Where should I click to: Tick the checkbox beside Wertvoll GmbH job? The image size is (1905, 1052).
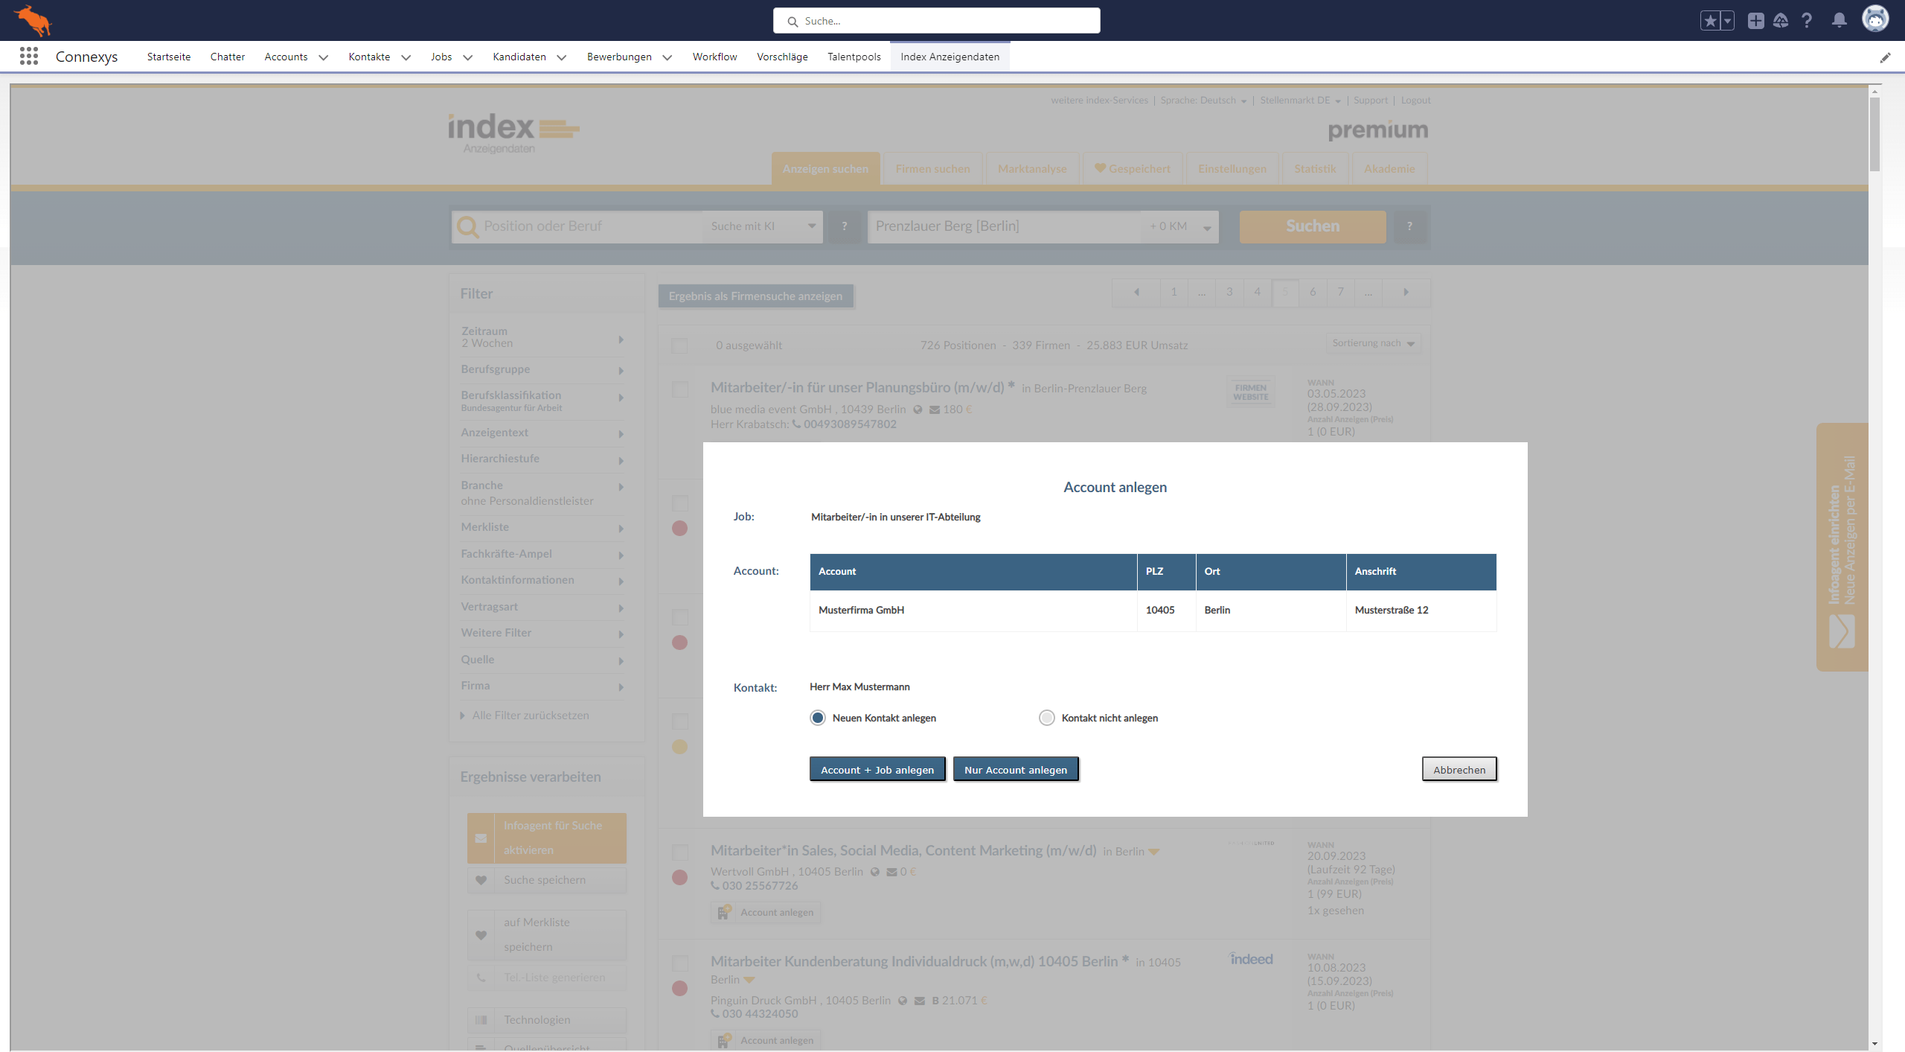[x=679, y=852]
